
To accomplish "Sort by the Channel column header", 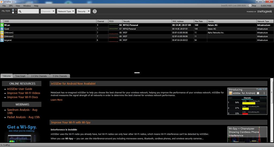I will click(x=102, y=21).
